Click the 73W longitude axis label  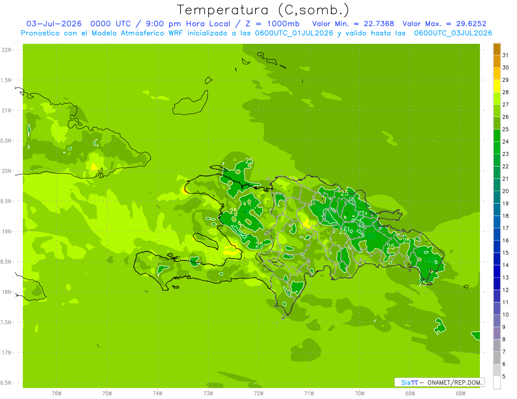coord(208,393)
